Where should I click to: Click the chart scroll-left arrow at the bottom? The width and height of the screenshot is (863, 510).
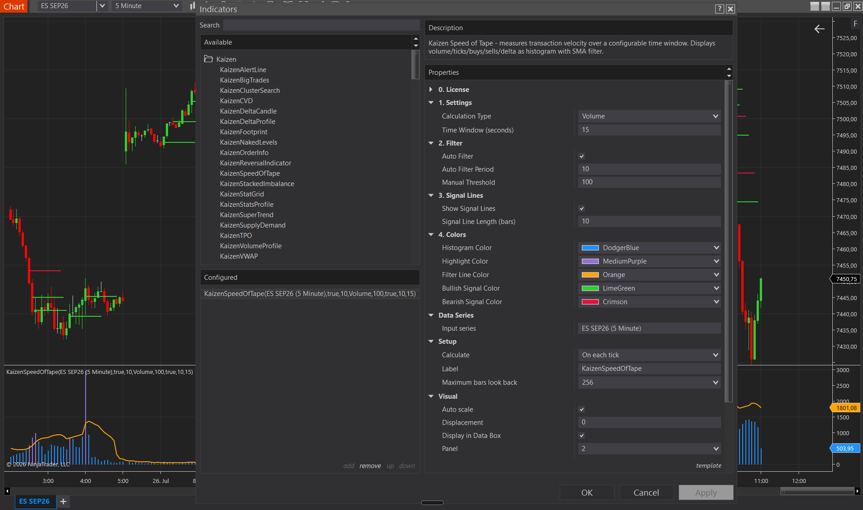(x=7, y=491)
